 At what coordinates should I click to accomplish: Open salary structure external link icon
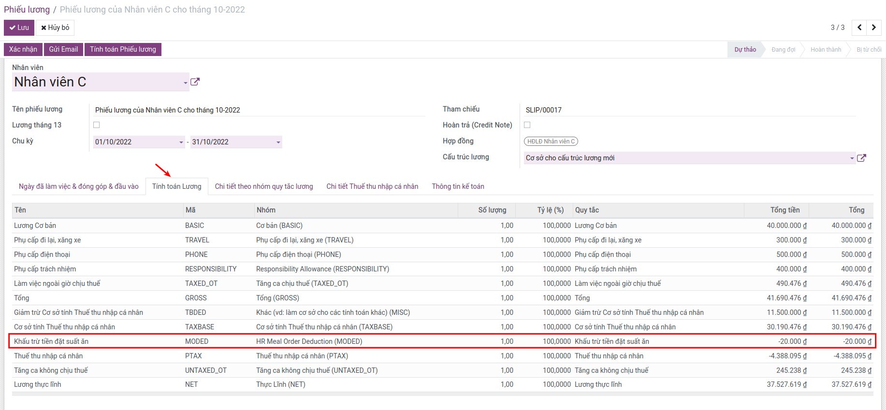pyautogui.click(x=861, y=158)
